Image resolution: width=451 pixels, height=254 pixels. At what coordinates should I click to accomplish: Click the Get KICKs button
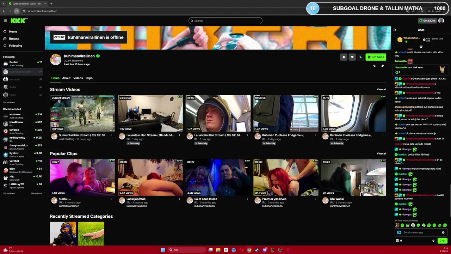point(427,21)
